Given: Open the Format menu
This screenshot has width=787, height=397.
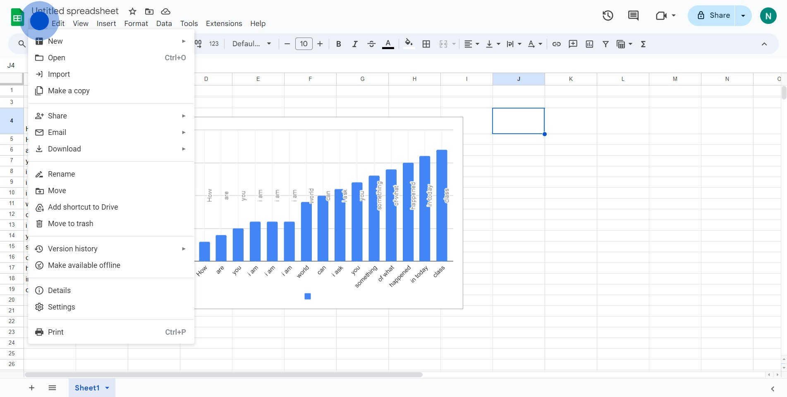Looking at the screenshot, I should click(136, 24).
